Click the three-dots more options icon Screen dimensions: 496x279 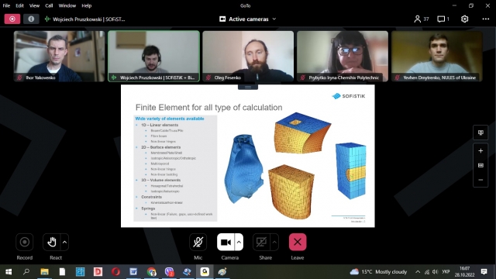coord(486,19)
